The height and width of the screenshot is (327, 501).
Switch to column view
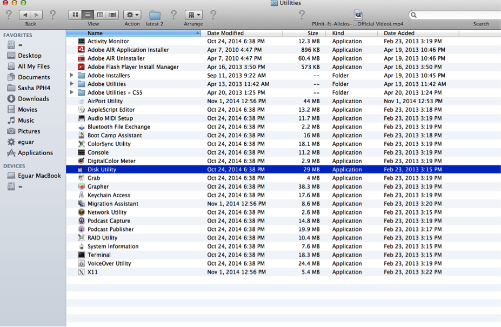tap(100, 15)
